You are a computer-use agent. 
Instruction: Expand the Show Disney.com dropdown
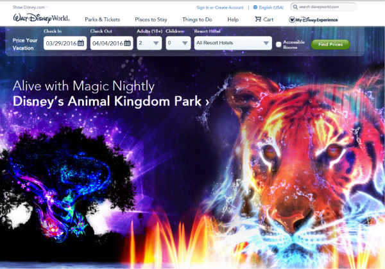pyautogui.click(x=30, y=7)
